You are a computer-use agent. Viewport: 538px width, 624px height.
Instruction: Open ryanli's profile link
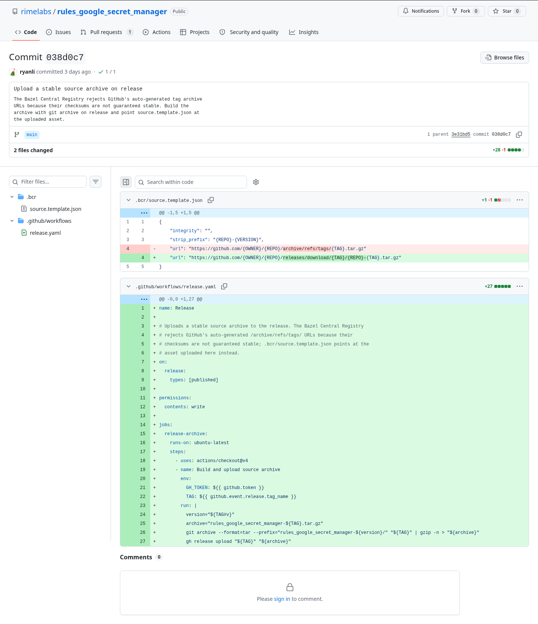27,72
